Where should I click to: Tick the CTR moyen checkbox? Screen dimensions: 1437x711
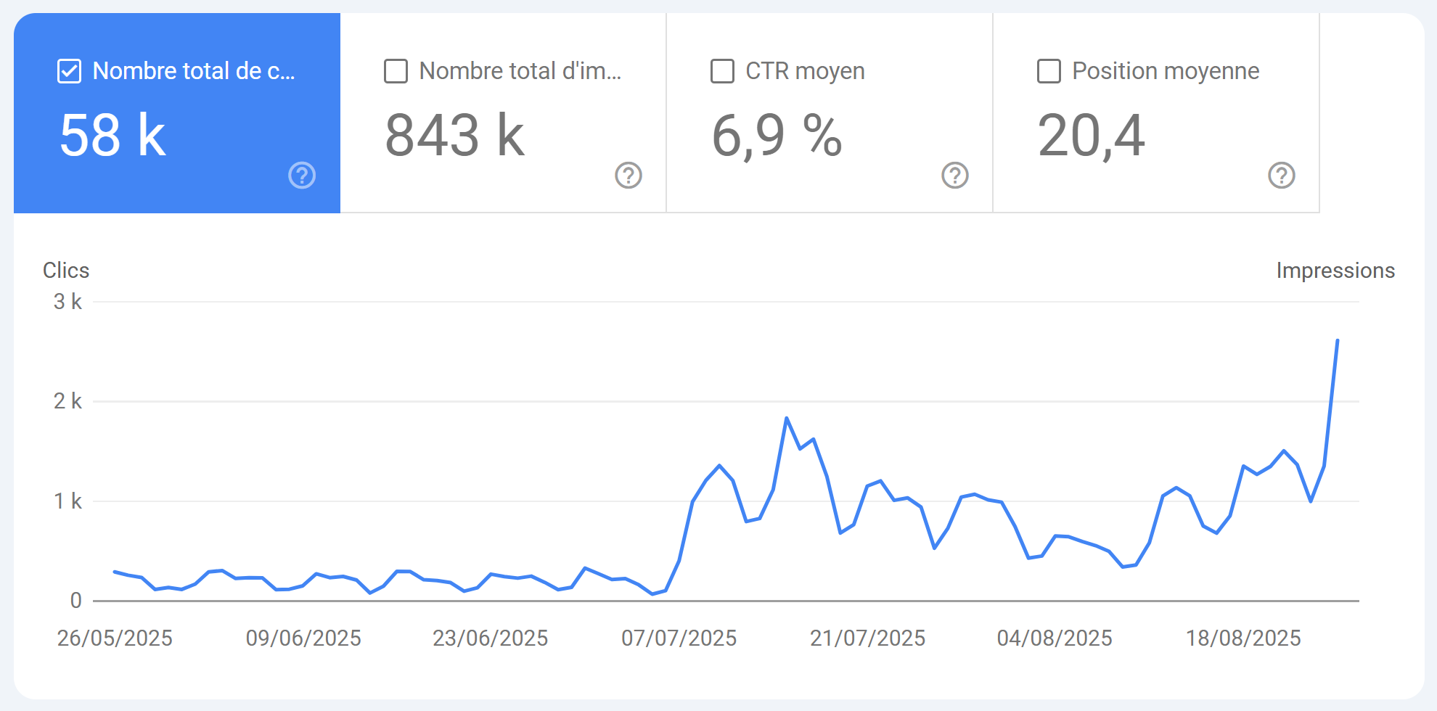coord(722,71)
